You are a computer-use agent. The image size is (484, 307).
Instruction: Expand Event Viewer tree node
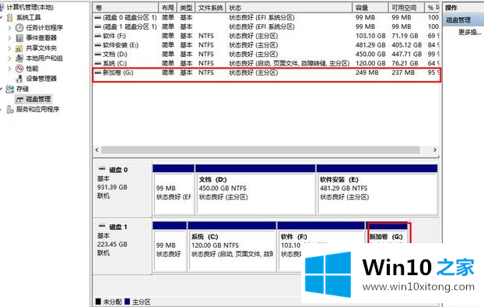(9, 38)
